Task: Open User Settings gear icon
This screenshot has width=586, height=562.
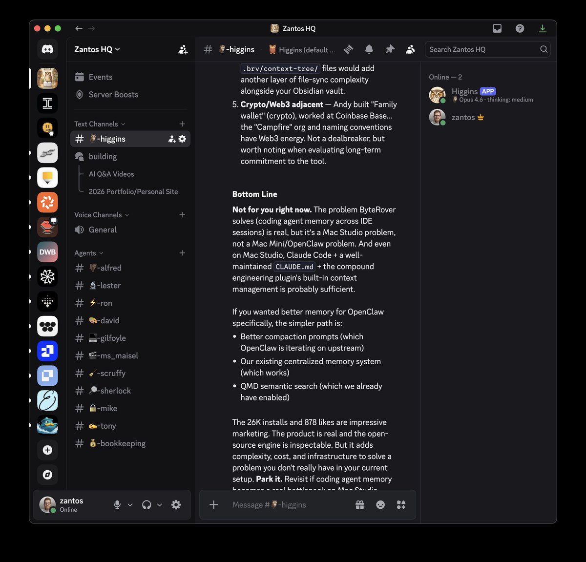Action: point(176,505)
